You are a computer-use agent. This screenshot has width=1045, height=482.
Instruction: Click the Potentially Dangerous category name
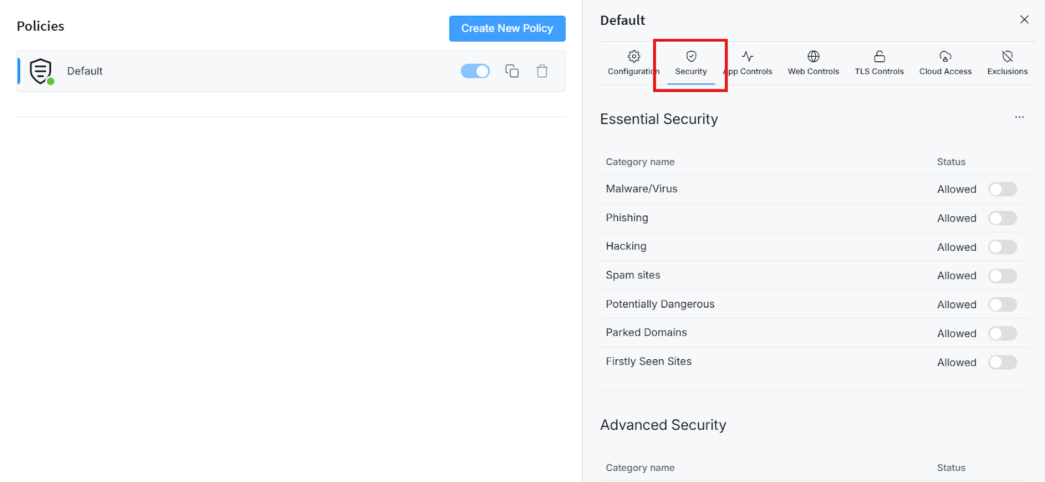[x=660, y=304]
